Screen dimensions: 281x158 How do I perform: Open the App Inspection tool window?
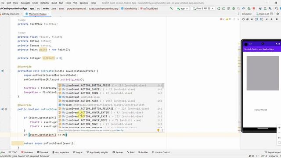point(61,152)
